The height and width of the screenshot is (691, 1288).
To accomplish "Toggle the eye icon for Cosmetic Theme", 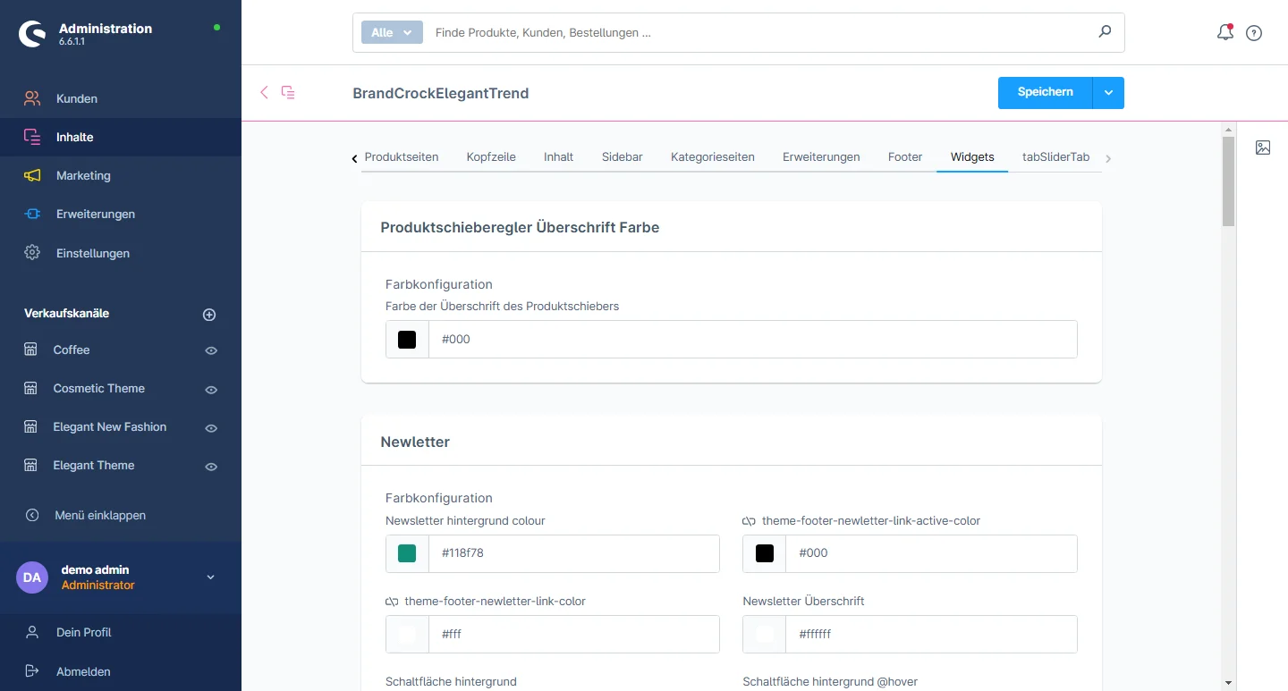I will click(x=211, y=390).
